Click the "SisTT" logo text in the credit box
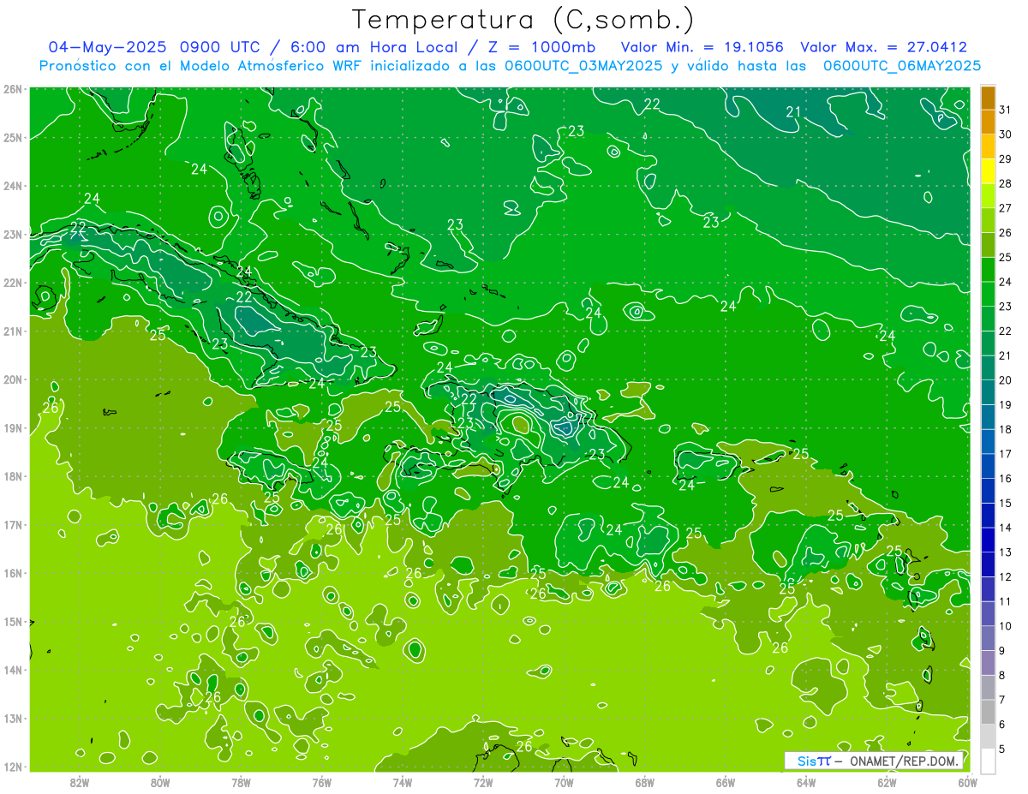This screenshot has height=794, width=1028. (x=813, y=761)
